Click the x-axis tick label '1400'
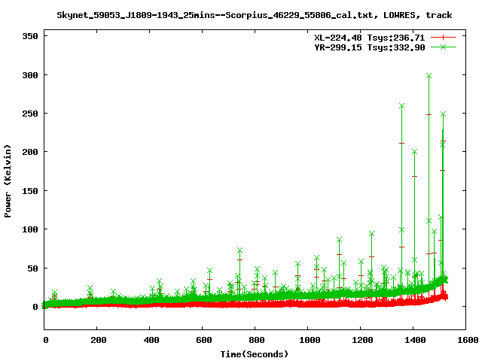Viewport: 482px width, 361px height. 415,340
